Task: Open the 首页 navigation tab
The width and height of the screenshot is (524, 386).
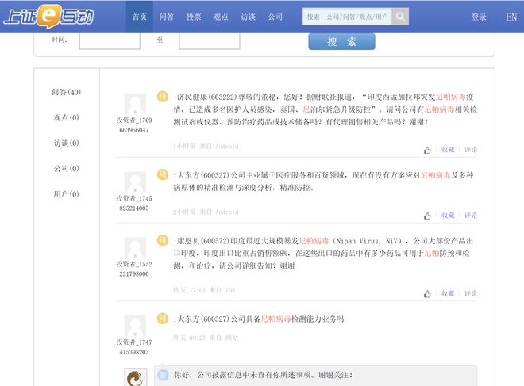Action: click(x=140, y=17)
